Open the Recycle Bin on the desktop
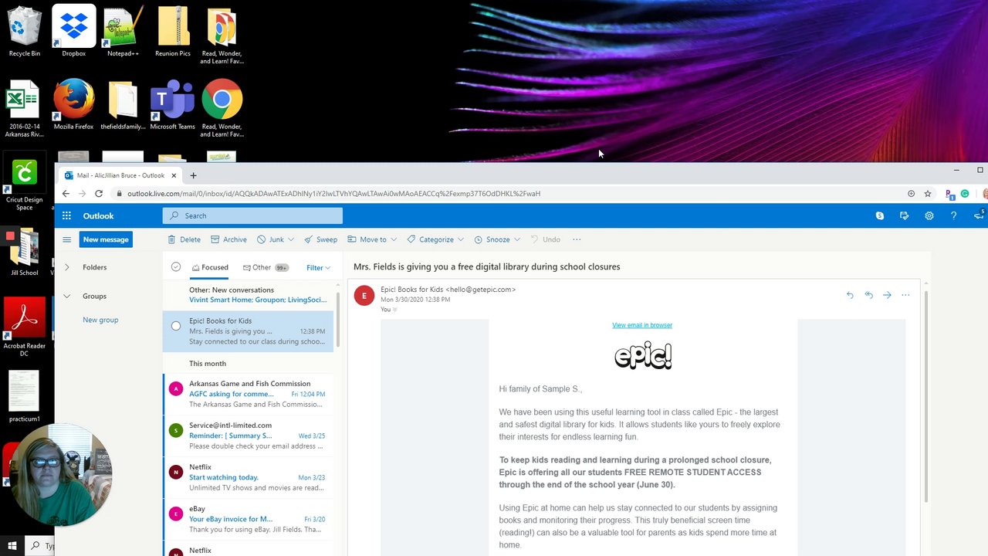Viewport: 988px width, 556px height. coord(25,31)
